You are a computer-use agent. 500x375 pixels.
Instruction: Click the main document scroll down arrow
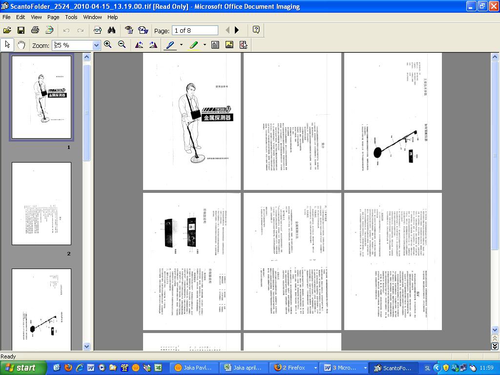coord(495,330)
